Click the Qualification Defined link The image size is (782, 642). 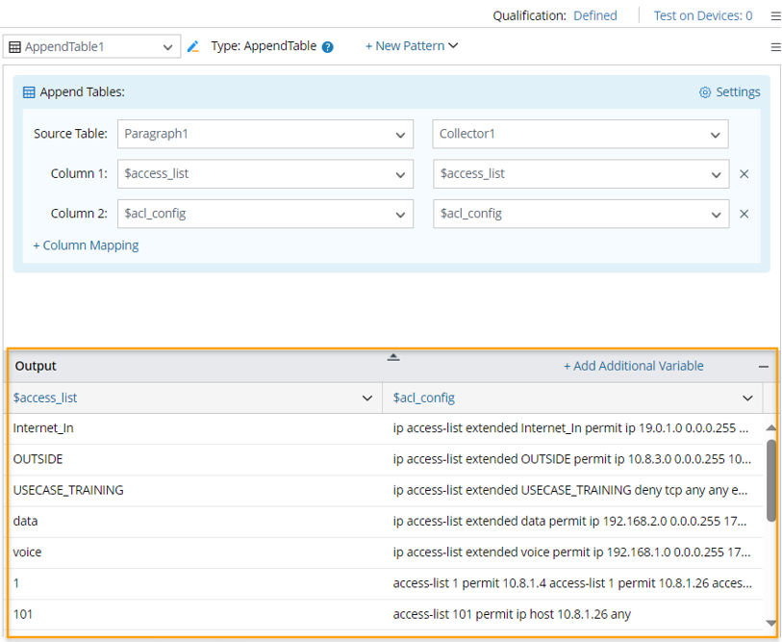594,15
